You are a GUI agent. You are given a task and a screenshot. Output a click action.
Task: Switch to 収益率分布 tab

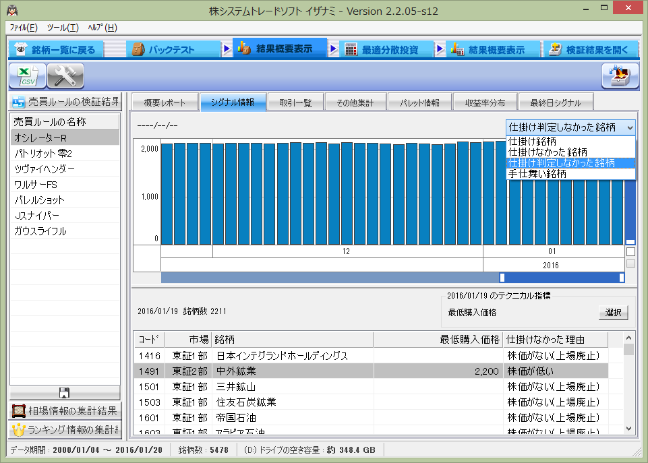point(485,102)
